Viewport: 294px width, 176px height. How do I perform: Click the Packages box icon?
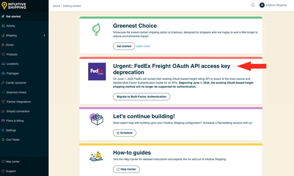click(3, 73)
